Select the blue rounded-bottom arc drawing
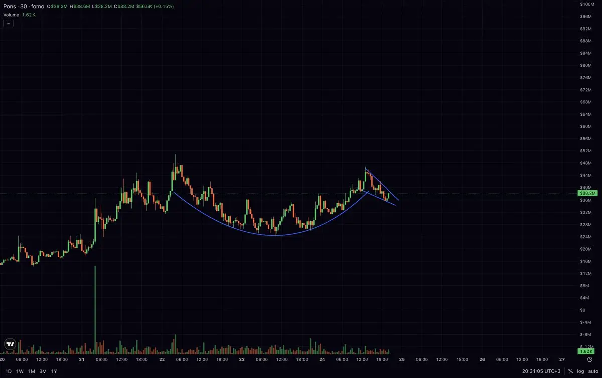Image resolution: width=602 pixels, height=378 pixels. [x=275, y=235]
